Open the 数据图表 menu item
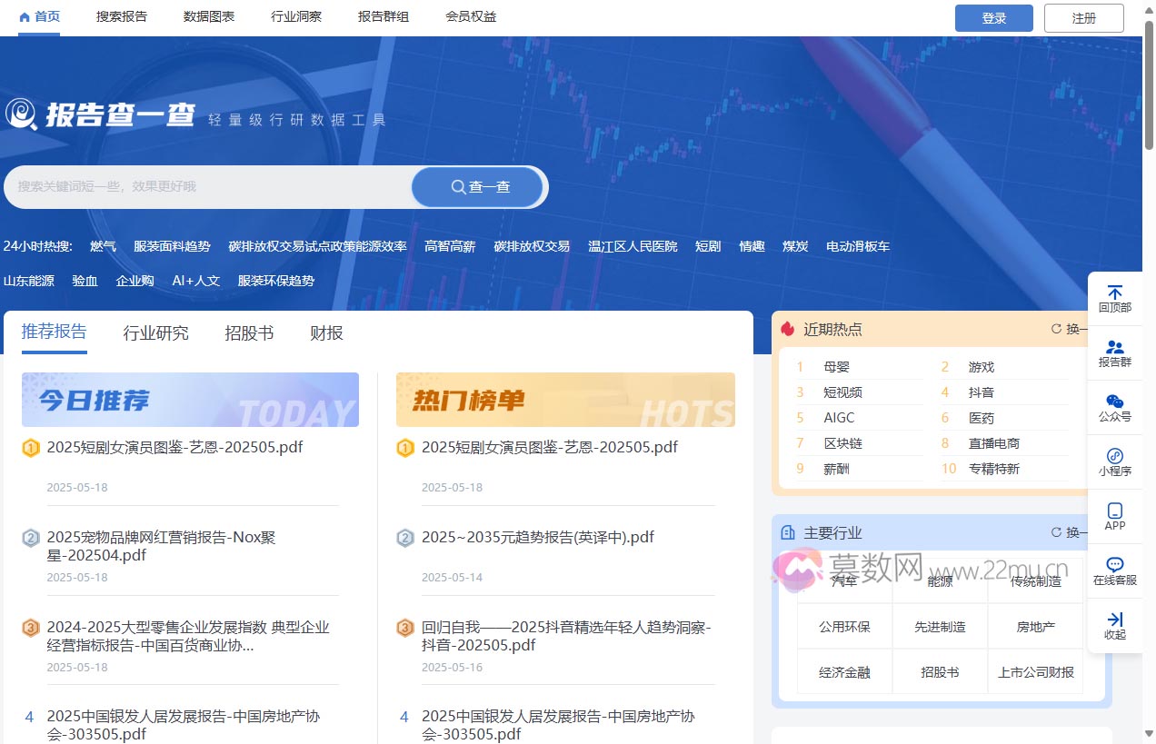The height and width of the screenshot is (744, 1156). click(208, 15)
